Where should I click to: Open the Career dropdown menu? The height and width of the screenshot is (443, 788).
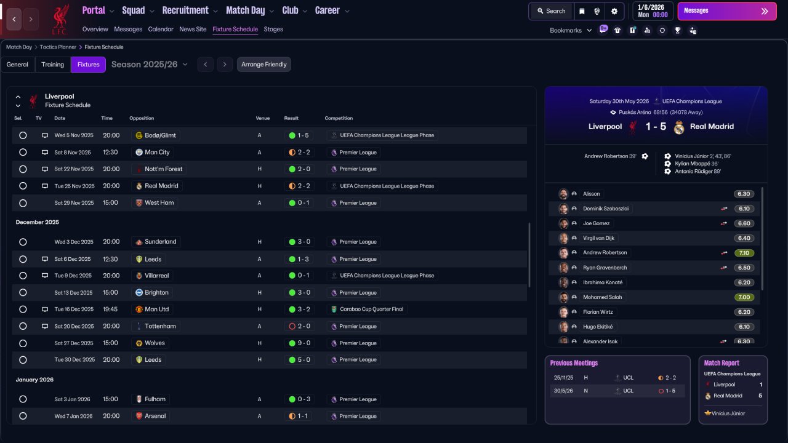click(x=332, y=10)
